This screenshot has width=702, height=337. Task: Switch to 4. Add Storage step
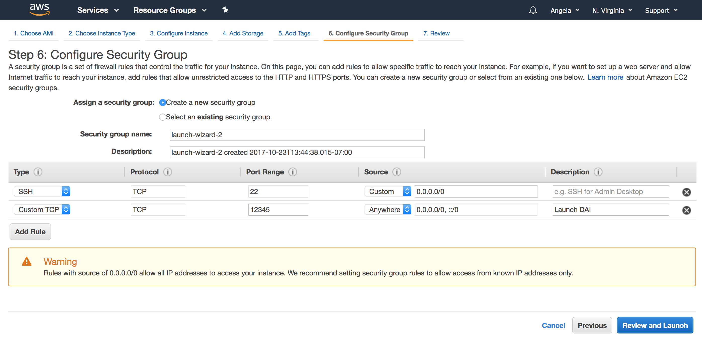coord(243,33)
